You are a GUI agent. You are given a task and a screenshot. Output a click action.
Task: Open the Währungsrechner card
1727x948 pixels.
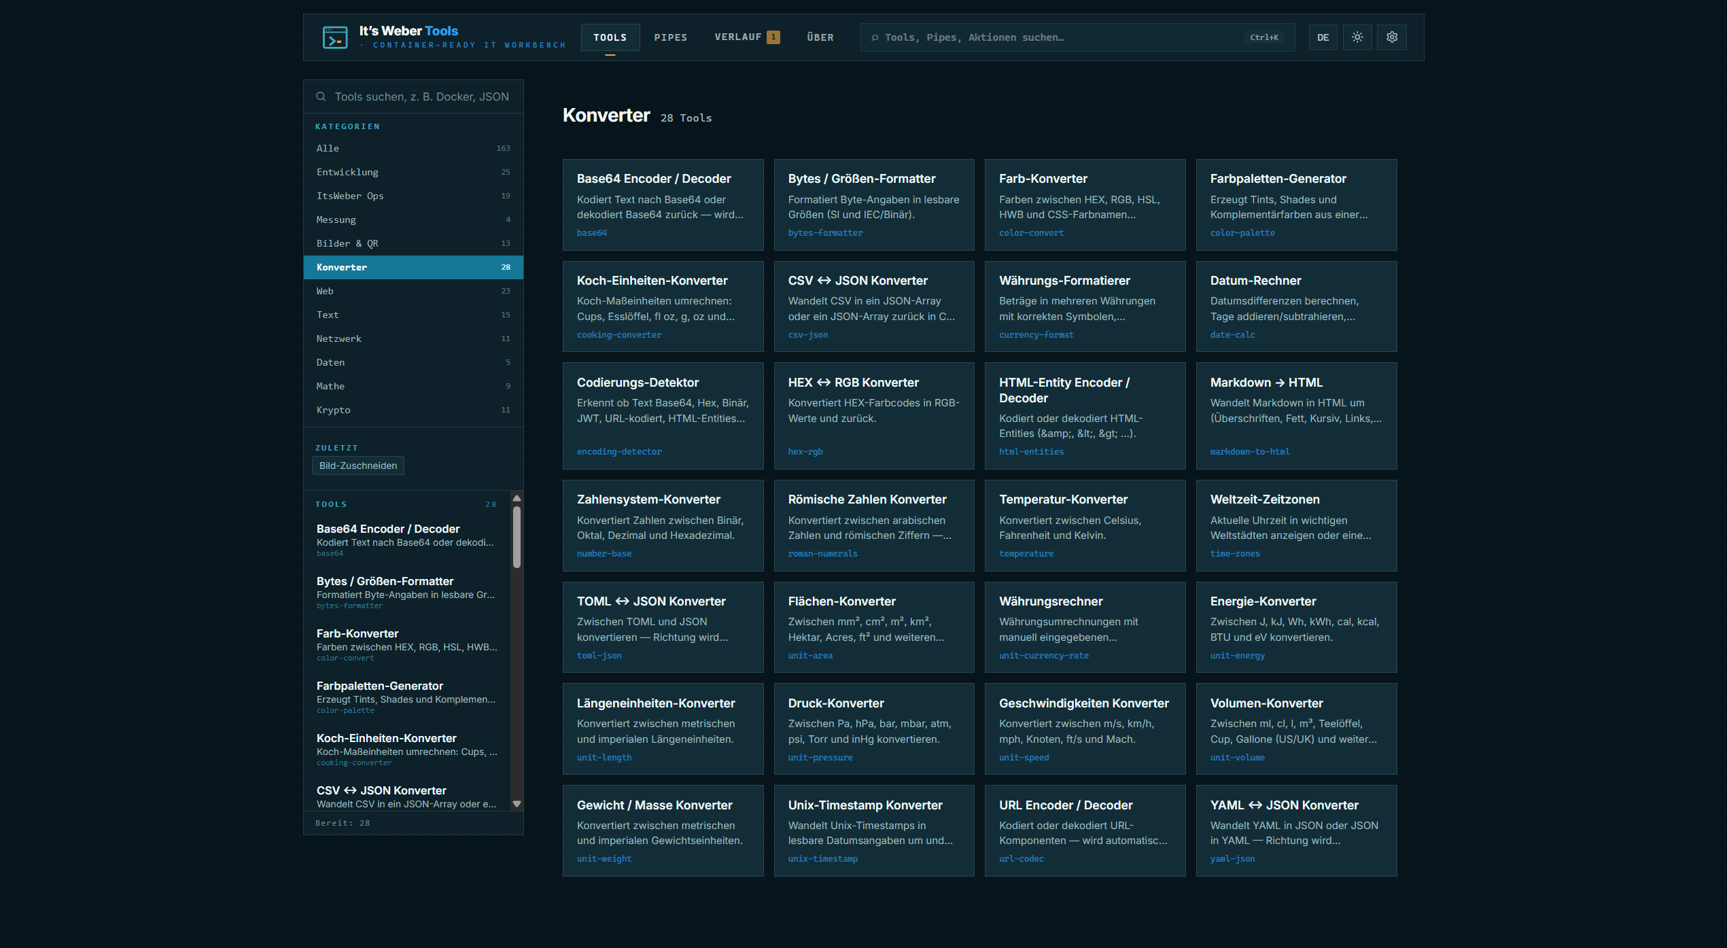click(x=1085, y=627)
